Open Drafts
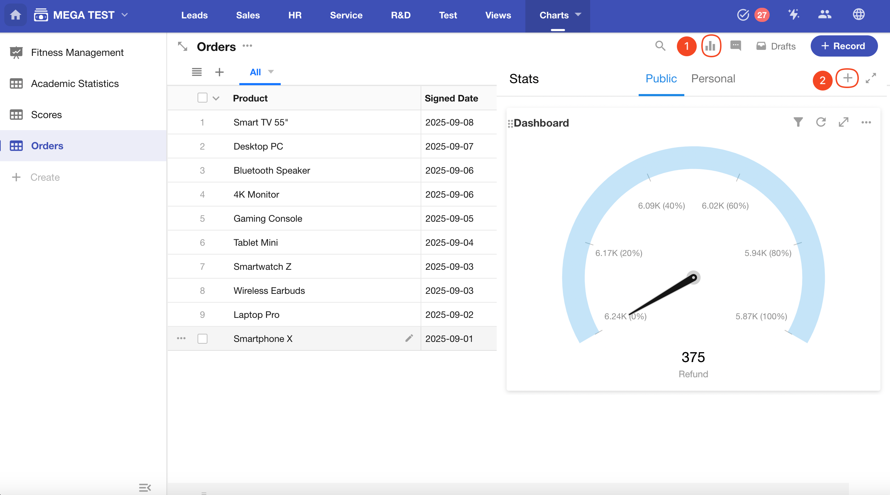This screenshot has width=890, height=495. pos(776,46)
